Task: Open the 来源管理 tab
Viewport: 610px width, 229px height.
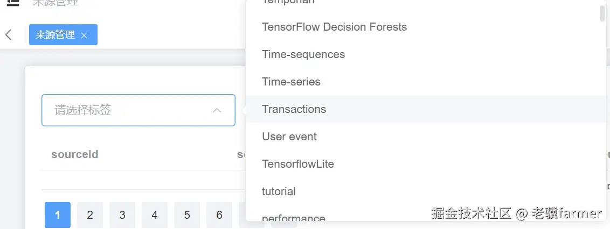Action: tap(55, 35)
